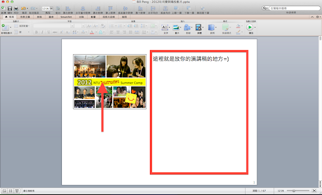Toggle Italic formatting
Viewport: 322px width, 195px height.
click(x=42, y=32)
